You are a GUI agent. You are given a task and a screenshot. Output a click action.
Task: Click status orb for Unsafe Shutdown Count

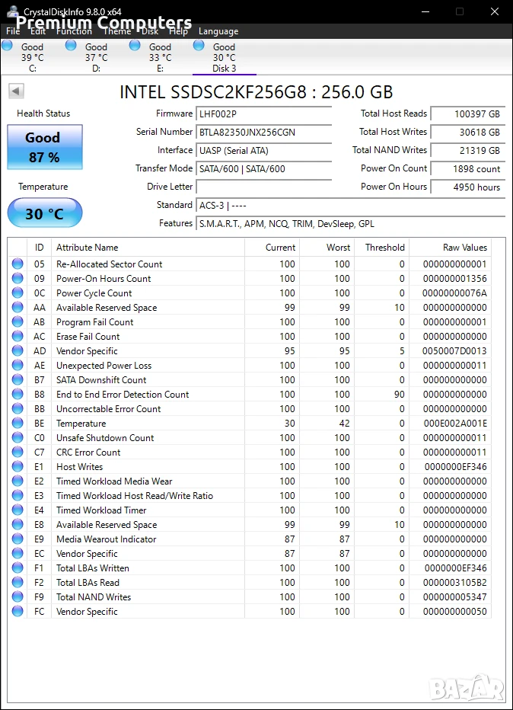(x=18, y=437)
